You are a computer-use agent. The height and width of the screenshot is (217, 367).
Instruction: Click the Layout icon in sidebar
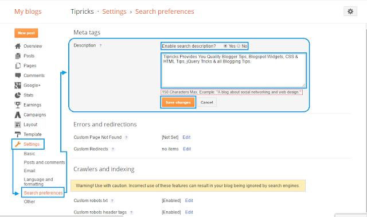(x=18, y=125)
